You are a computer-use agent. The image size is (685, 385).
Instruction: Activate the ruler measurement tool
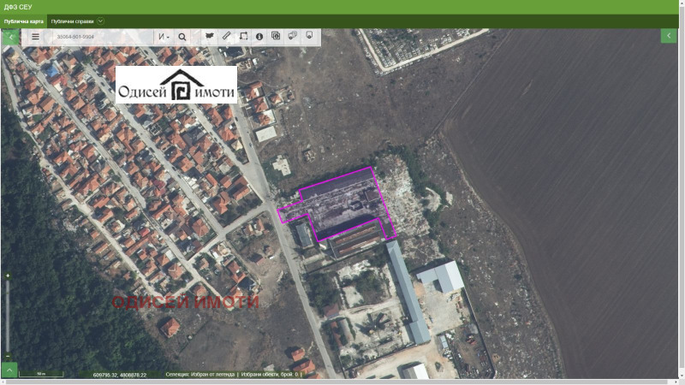pos(226,36)
